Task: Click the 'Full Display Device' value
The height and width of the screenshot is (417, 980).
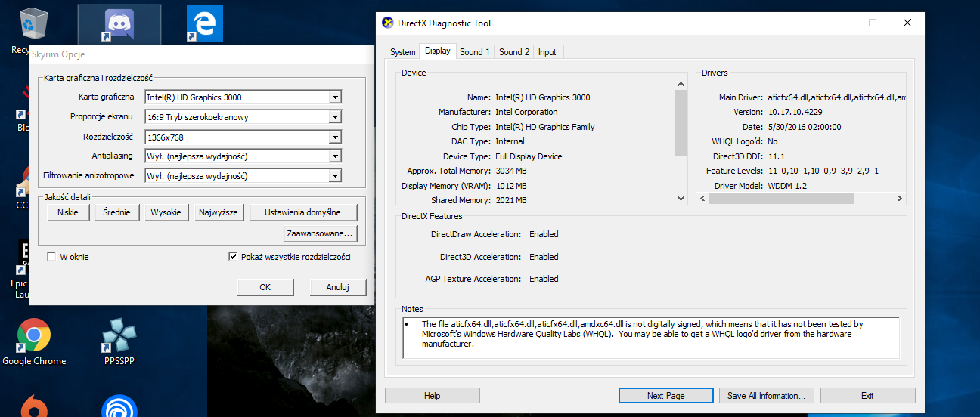Action: pyautogui.click(x=529, y=156)
